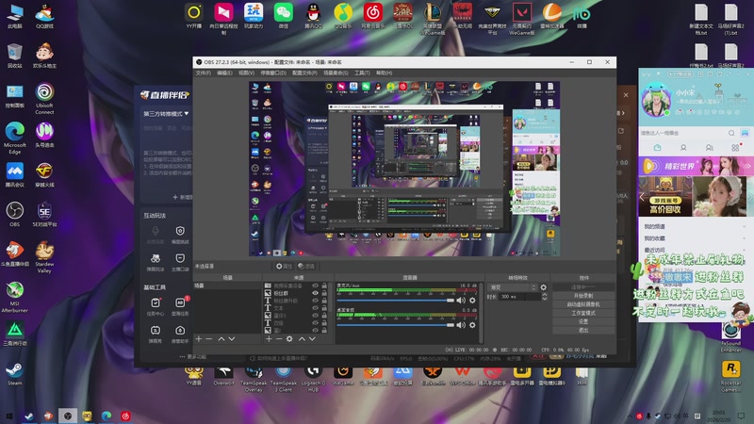Click 工作室模式 button
Screen dimensions: 754x424
pyautogui.click(x=583, y=313)
